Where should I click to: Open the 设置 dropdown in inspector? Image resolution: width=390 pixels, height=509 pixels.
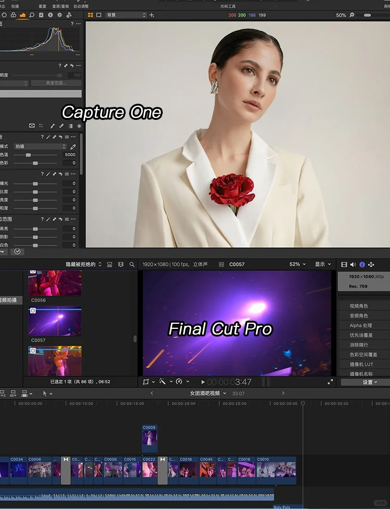coord(365,382)
